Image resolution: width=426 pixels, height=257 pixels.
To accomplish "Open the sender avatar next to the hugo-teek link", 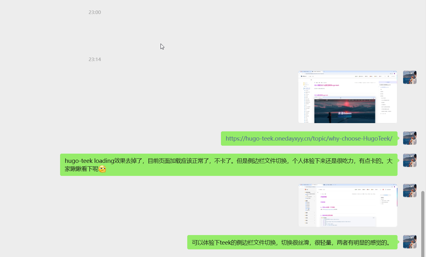I will tap(409, 138).
